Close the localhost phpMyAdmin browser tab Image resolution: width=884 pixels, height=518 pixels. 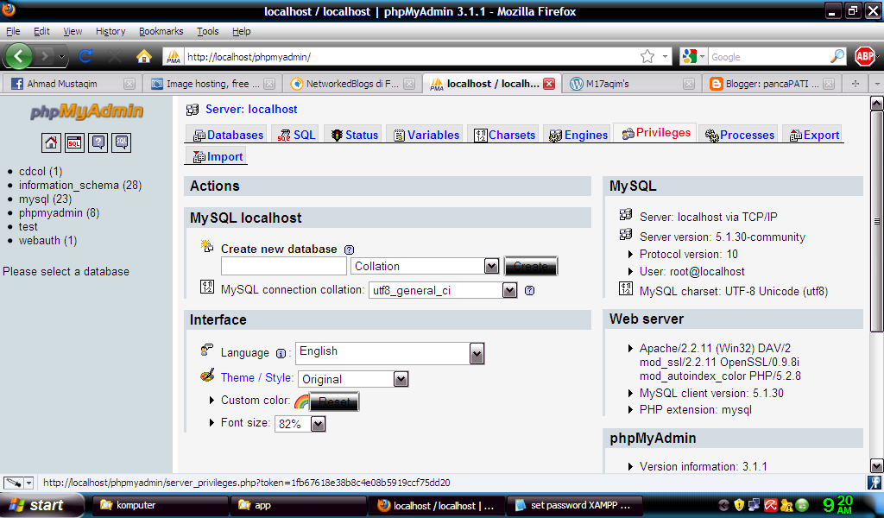click(x=549, y=84)
